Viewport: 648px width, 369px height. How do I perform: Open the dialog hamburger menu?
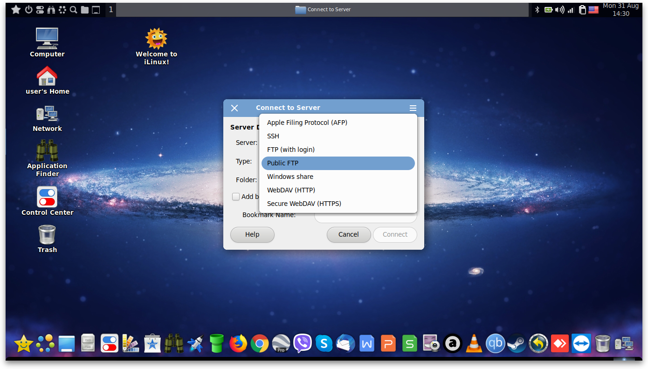click(413, 108)
